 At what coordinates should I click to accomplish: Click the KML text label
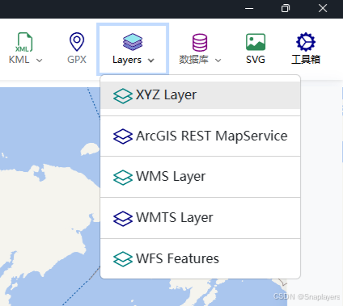click(x=19, y=60)
